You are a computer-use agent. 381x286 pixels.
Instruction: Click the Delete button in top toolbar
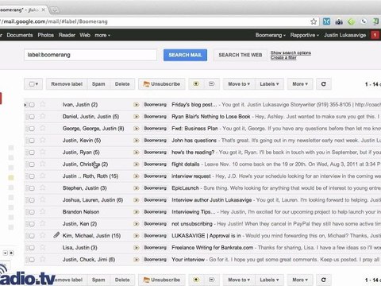(122, 84)
